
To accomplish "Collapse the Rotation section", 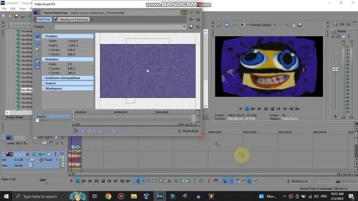I will pyautogui.click(x=44, y=59).
